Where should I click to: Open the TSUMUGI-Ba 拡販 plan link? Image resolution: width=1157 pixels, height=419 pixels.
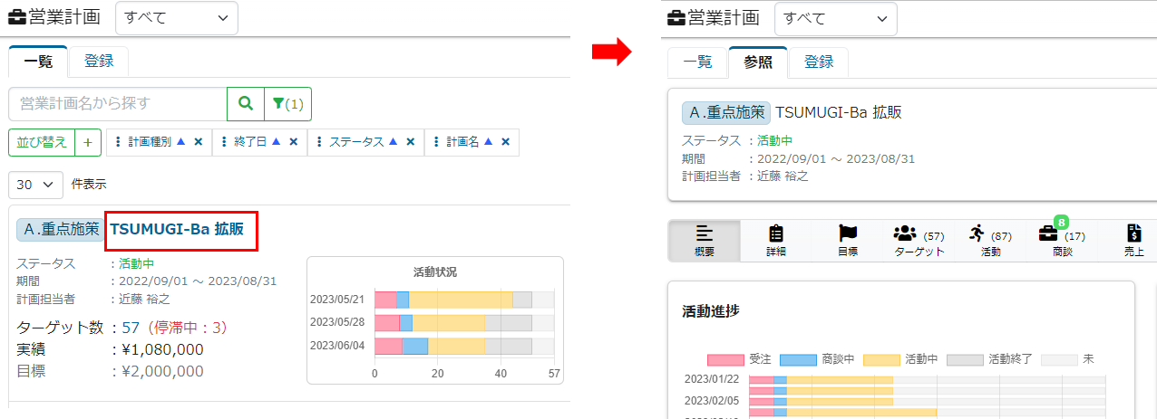click(177, 229)
